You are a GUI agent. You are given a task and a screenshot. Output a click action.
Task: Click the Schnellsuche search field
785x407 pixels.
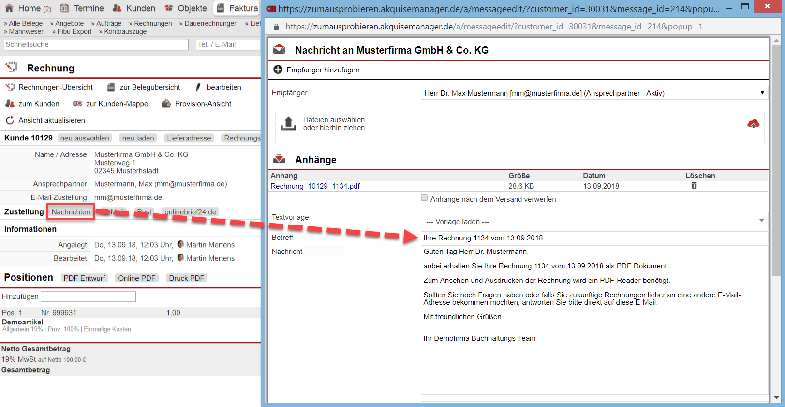click(96, 44)
